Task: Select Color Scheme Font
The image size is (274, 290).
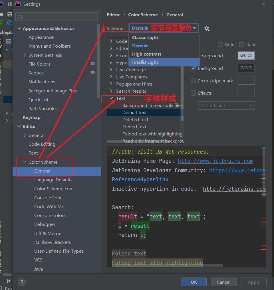Action: (54, 189)
